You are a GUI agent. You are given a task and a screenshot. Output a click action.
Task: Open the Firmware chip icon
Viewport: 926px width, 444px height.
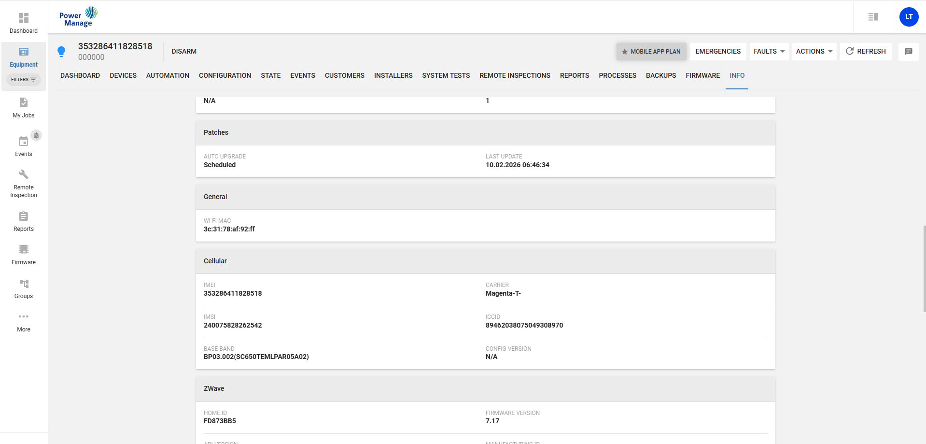pyautogui.click(x=23, y=249)
